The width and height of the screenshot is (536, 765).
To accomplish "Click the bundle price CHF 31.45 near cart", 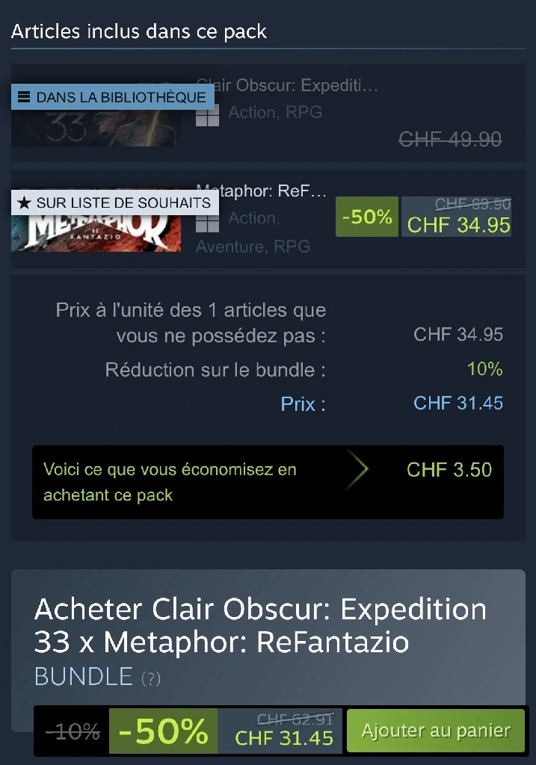I will click(x=284, y=737).
